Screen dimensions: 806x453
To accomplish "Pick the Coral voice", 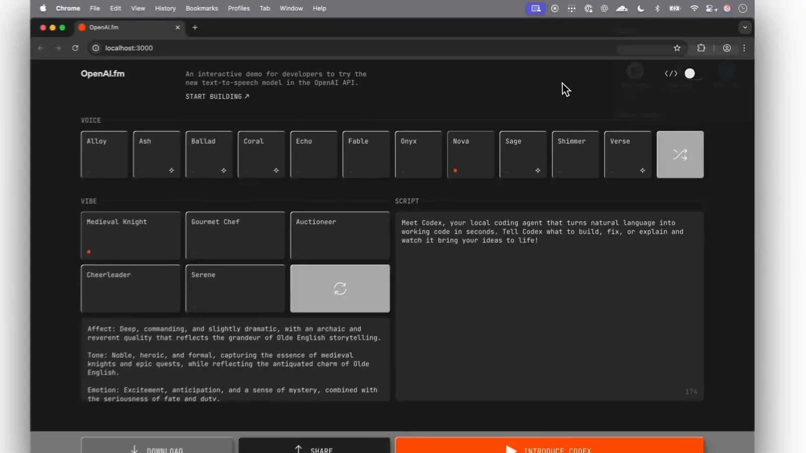I will pyautogui.click(x=261, y=155).
